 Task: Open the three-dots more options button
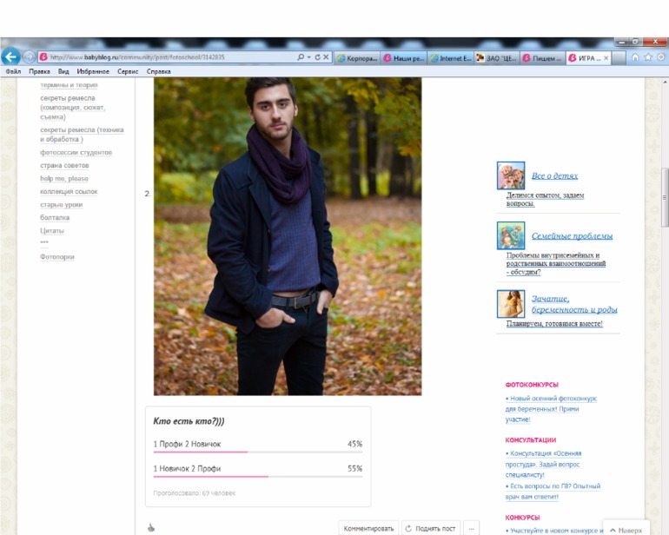click(472, 528)
